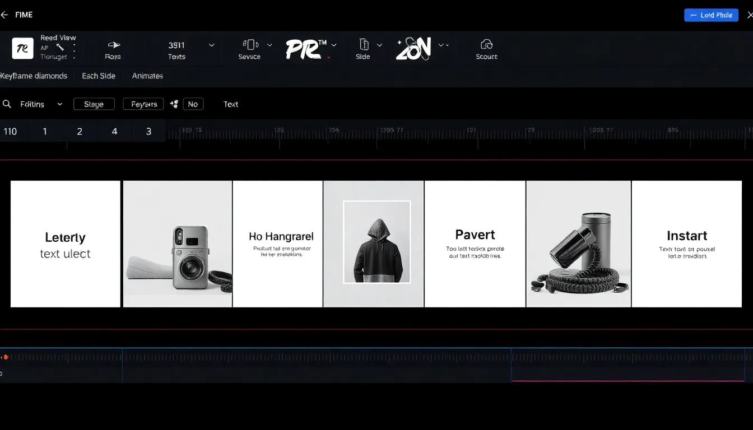Switch to the Each Side tab

(99, 76)
